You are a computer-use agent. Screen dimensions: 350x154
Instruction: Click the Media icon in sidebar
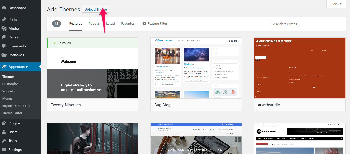pyautogui.click(x=4, y=28)
